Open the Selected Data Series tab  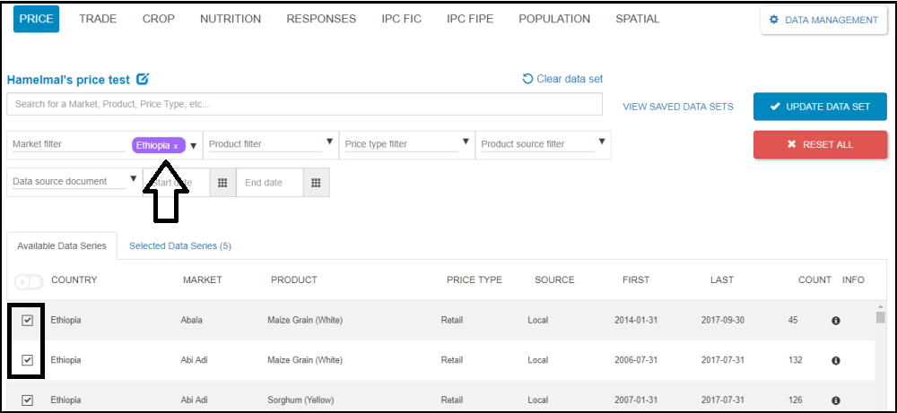(179, 245)
